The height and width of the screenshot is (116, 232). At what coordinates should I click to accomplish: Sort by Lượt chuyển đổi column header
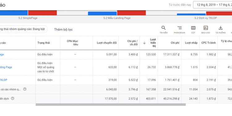107,43
